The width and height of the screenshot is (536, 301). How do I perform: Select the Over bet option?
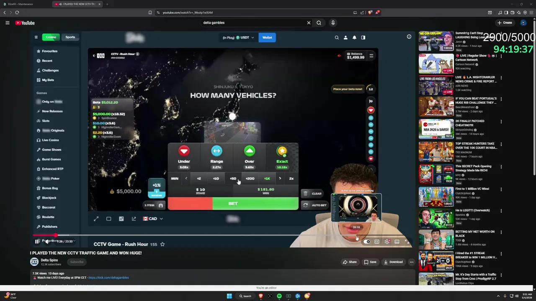[249, 157]
